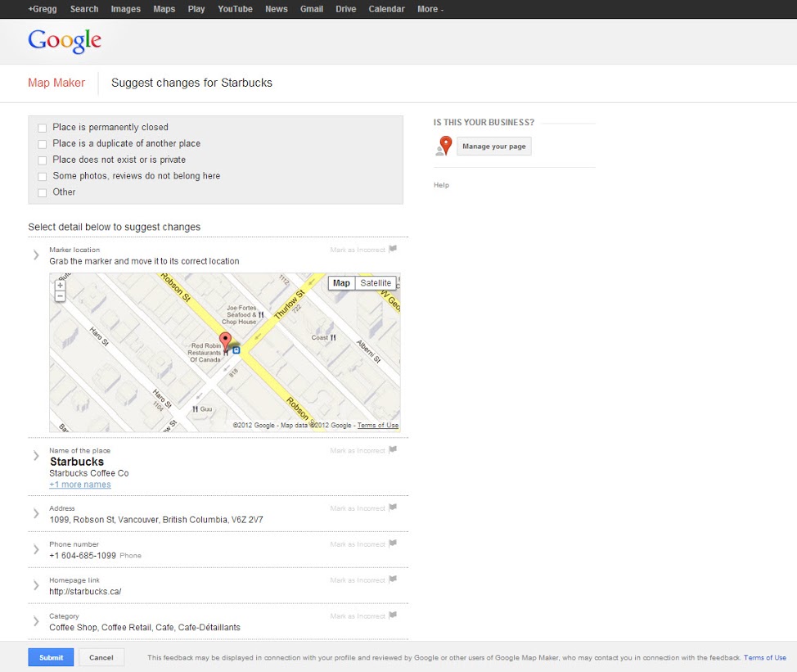Click the flag icon for Marker location
Screen dimensions: 797x672
pos(393,249)
